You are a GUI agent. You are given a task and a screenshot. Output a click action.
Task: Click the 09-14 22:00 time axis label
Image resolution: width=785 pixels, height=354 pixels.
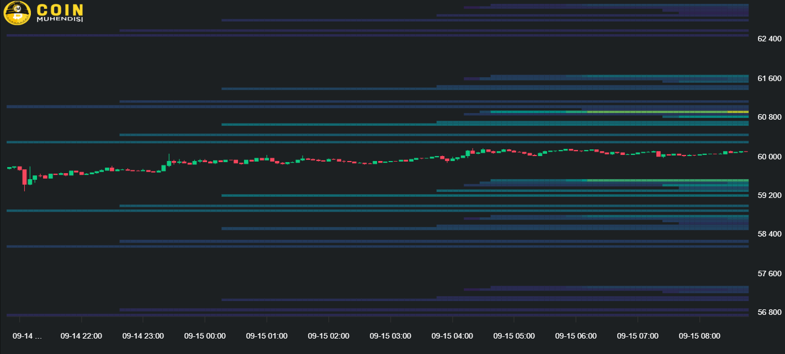[81, 336]
